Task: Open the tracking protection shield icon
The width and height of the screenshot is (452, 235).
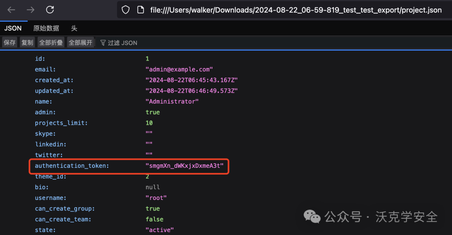Action: (126, 10)
